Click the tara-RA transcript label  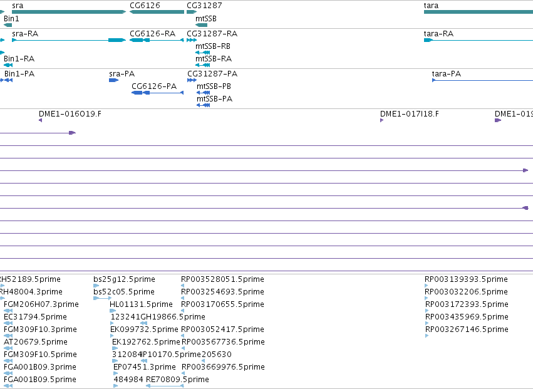[x=438, y=34]
